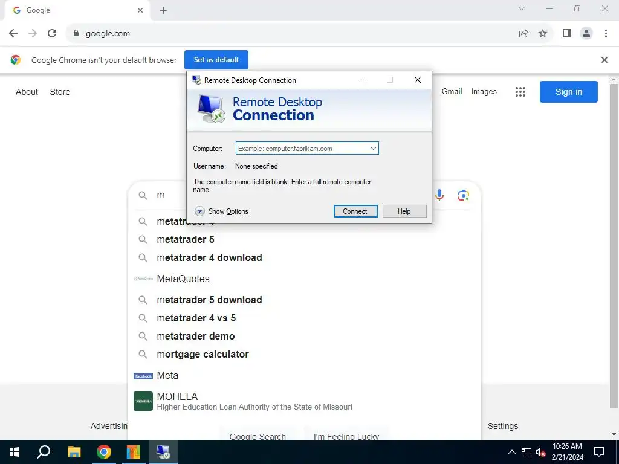
Task: Click Connect in Remote Desktop Connection
Action: (x=355, y=211)
